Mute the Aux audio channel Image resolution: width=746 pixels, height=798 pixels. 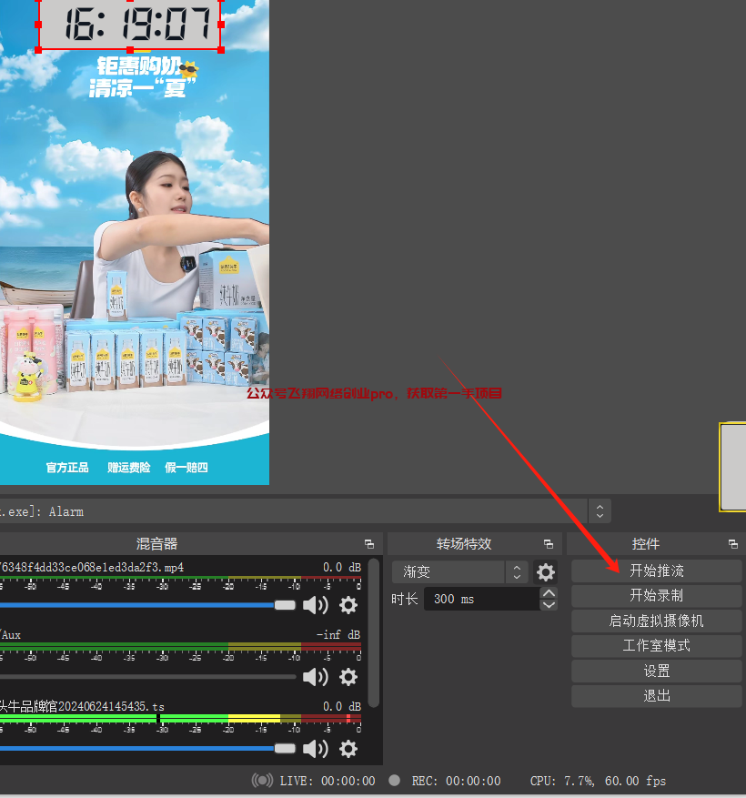315,677
